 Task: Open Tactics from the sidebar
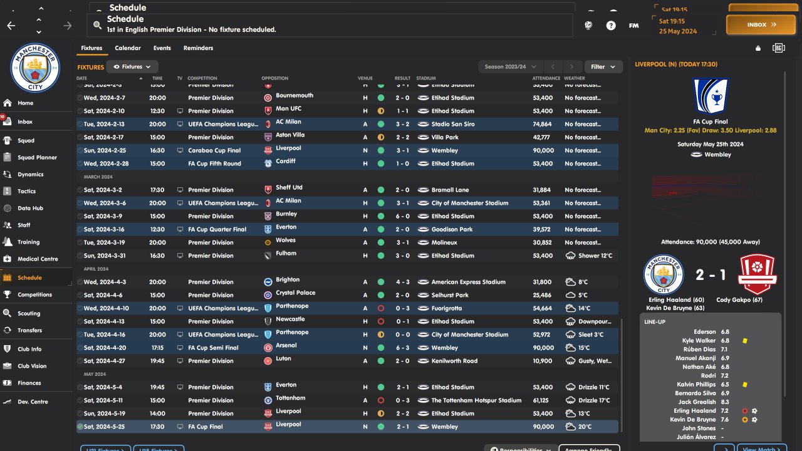tap(27, 191)
